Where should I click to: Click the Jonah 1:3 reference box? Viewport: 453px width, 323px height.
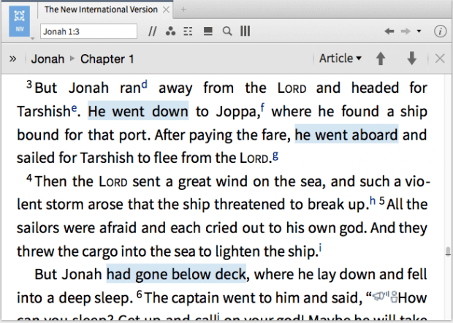(88, 31)
